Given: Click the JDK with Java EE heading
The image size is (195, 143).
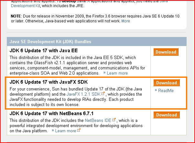Looking at the screenshot, I should (44, 50).
